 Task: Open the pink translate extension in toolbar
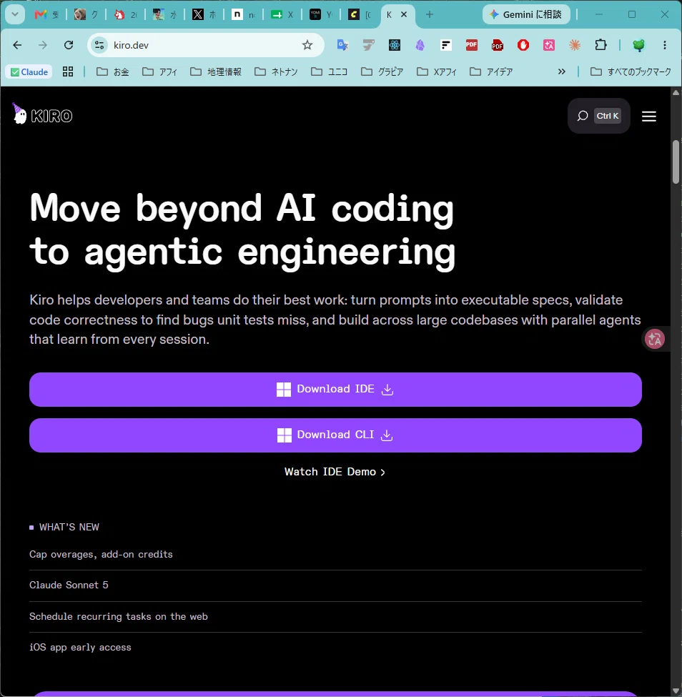click(549, 45)
